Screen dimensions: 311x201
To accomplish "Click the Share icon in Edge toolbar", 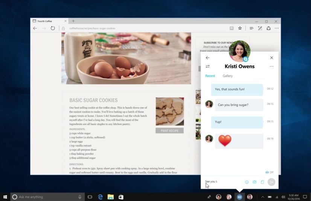I will click(x=268, y=28).
